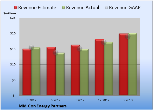
Task: Select the red estimate bar for 3-2013
Action: (x=124, y=65)
